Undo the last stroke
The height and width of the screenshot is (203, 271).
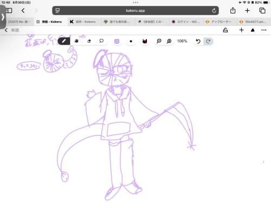coord(198,41)
